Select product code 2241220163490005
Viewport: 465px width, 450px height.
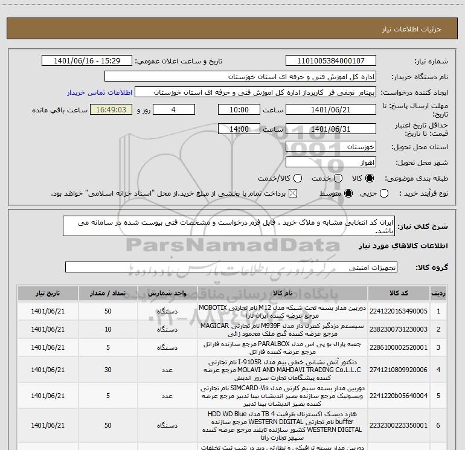(x=399, y=311)
